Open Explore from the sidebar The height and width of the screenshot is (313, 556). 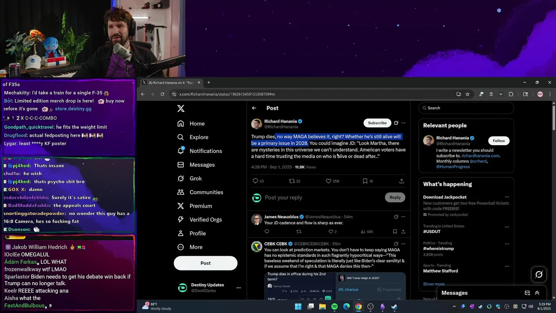tap(193, 137)
